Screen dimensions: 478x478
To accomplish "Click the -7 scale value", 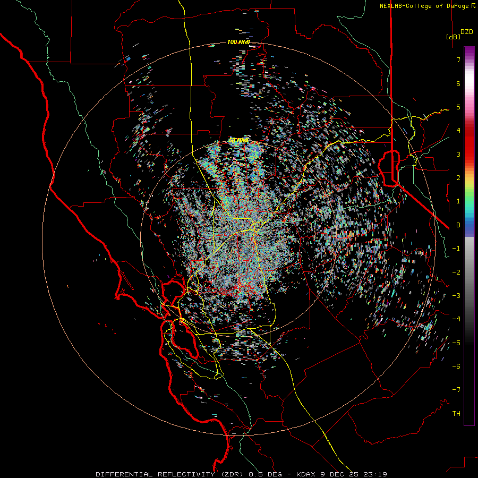I will click(456, 390).
